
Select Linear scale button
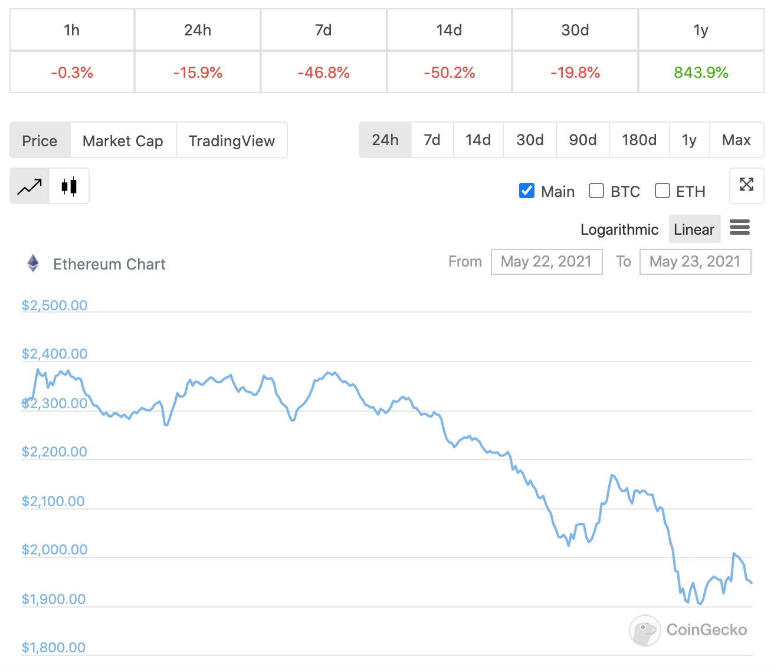coord(694,229)
